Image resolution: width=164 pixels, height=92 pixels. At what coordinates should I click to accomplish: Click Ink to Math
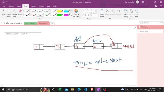136,13
